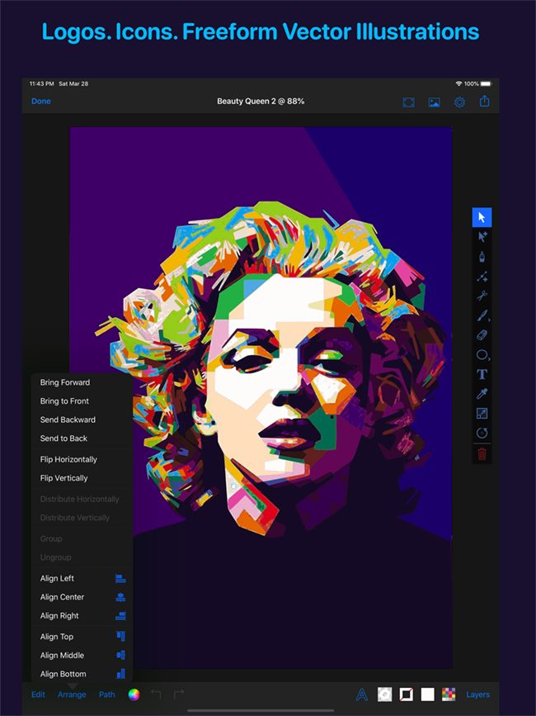The height and width of the screenshot is (716, 536).
Task: Open the Layers panel
Action: pyautogui.click(x=477, y=695)
